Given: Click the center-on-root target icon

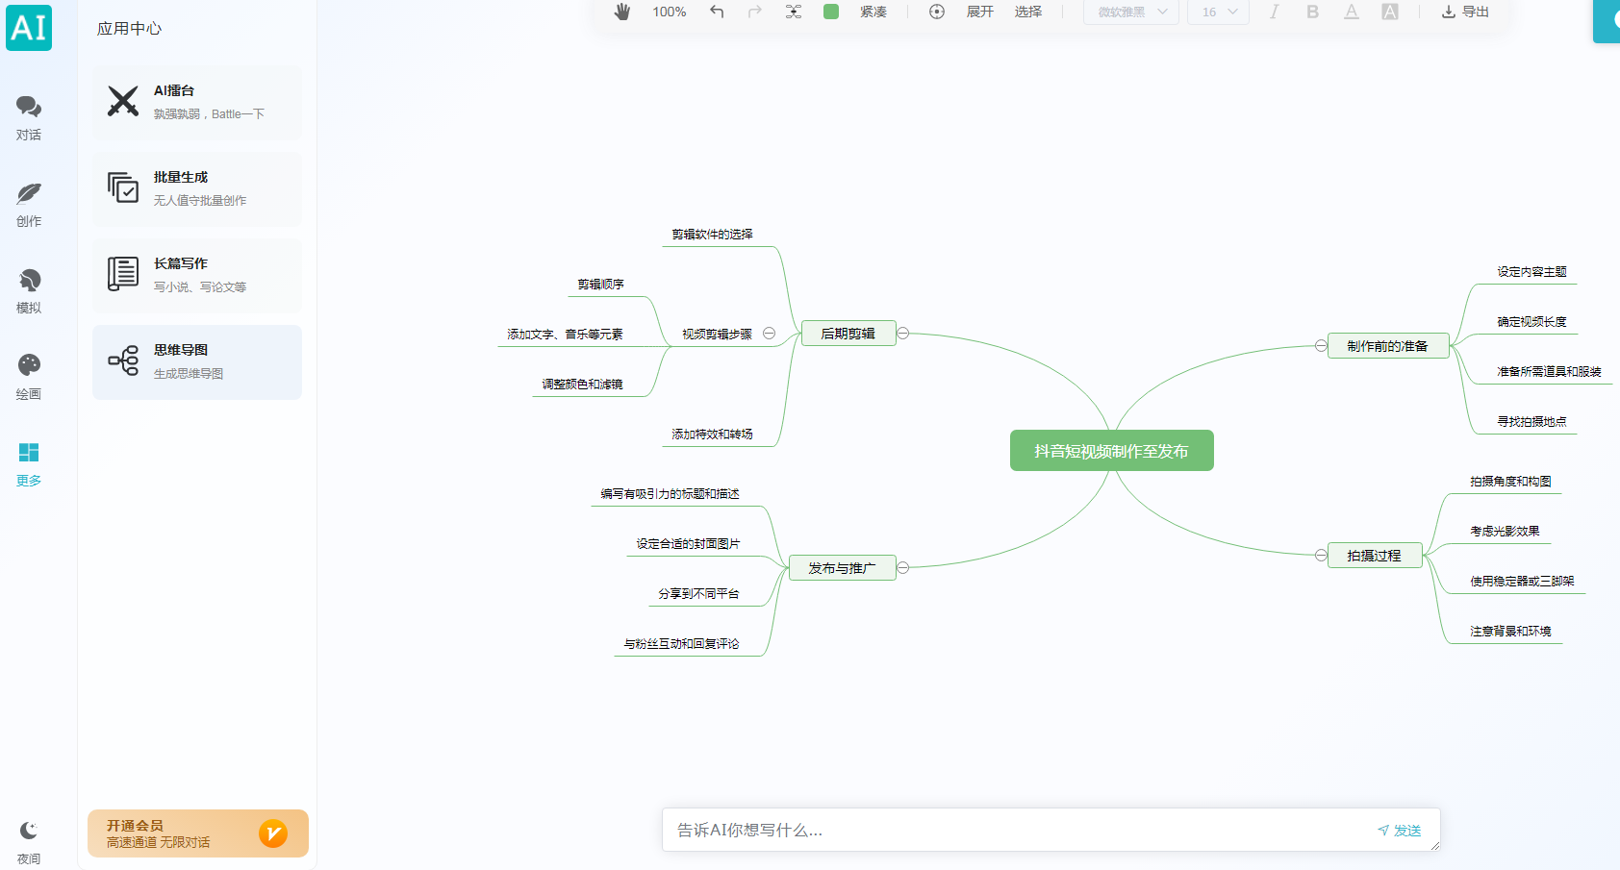Looking at the screenshot, I should [x=937, y=12].
